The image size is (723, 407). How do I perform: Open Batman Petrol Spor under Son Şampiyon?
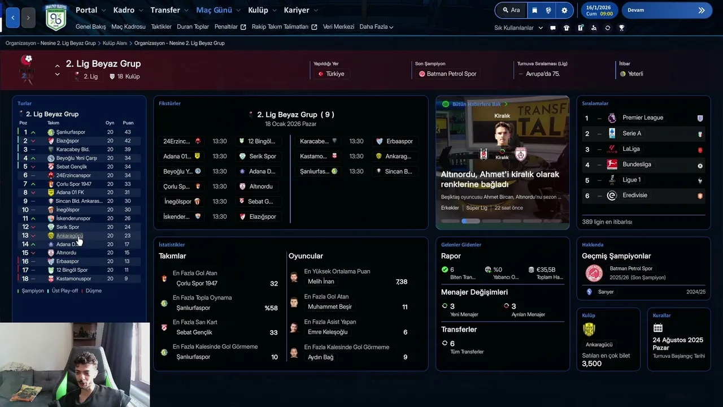tap(447, 74)
